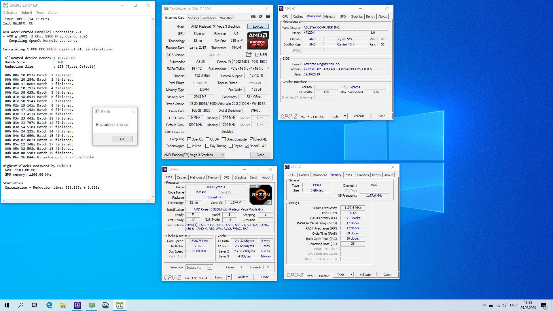553x311 pixels.
Task: Switch to GPU-Z taskbar icon
Action: [x=92, y=305]
